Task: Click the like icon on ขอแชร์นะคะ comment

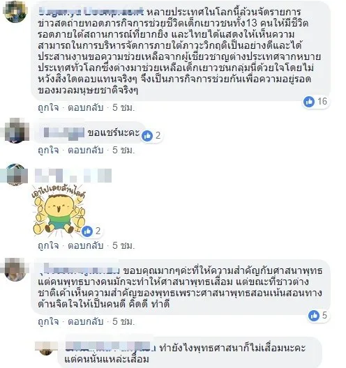Action: pyautogui.click(x=147, y=136)
